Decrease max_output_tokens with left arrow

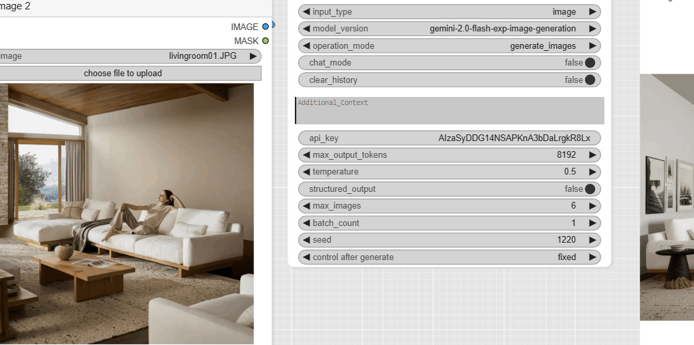click(306, 155)
